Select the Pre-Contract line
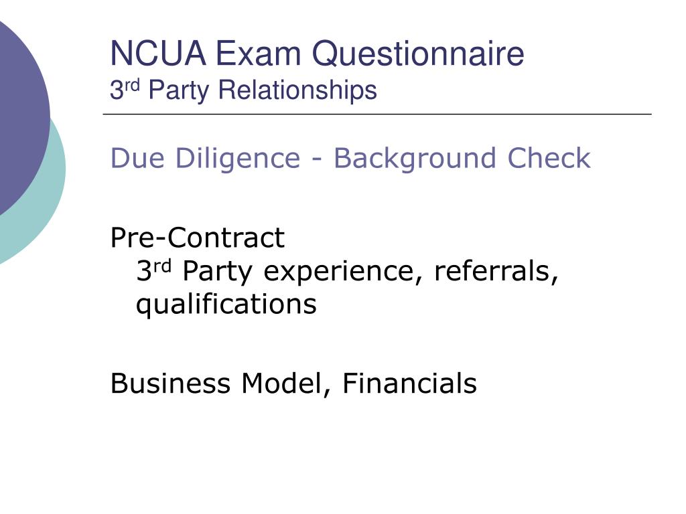Screen dimensions: 686x514 [198, 238]
